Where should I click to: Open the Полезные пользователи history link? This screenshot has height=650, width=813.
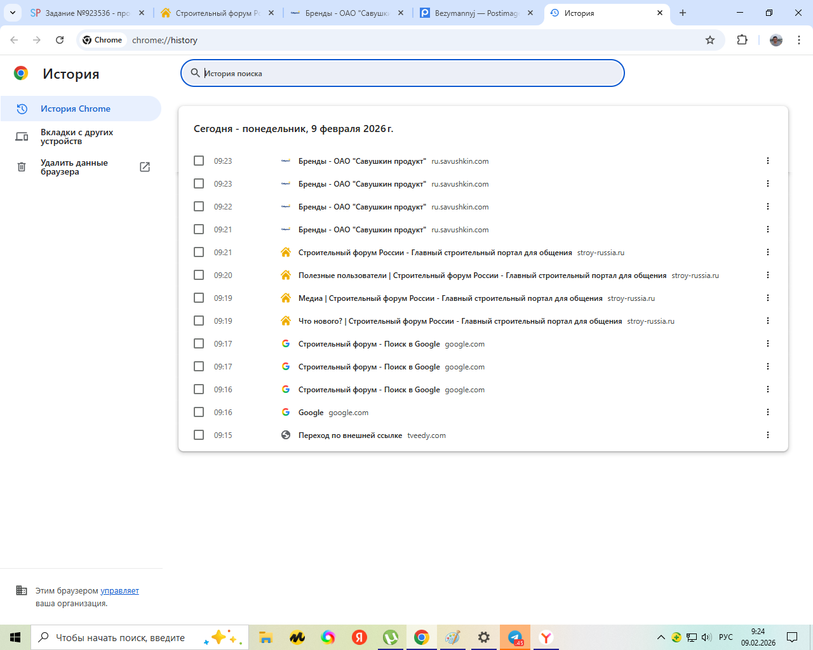point(482,275)
